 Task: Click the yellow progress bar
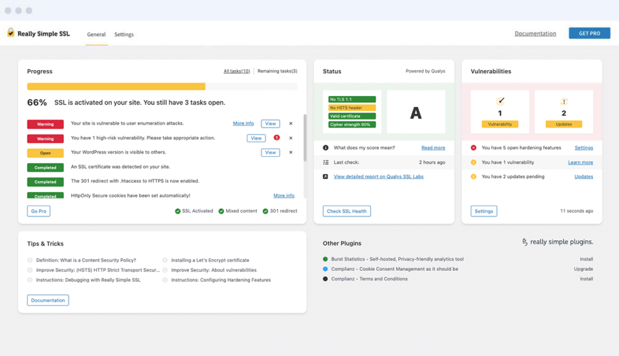coord(116,86)
